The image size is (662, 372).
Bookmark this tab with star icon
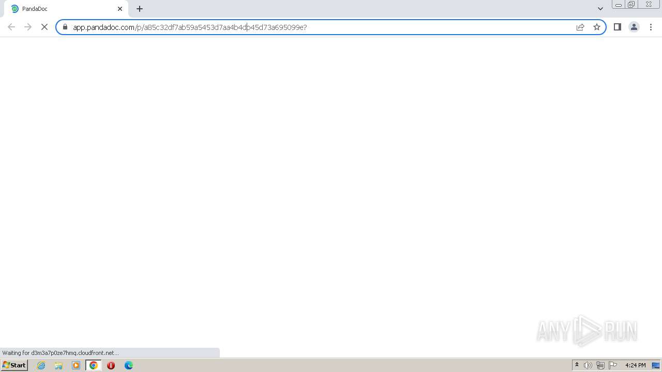[x=597, y=27]
